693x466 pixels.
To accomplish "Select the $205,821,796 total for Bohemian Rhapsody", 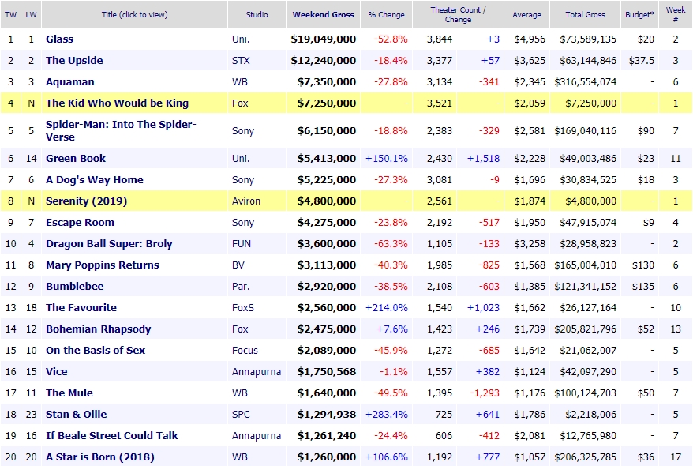I will click(586, 329).
